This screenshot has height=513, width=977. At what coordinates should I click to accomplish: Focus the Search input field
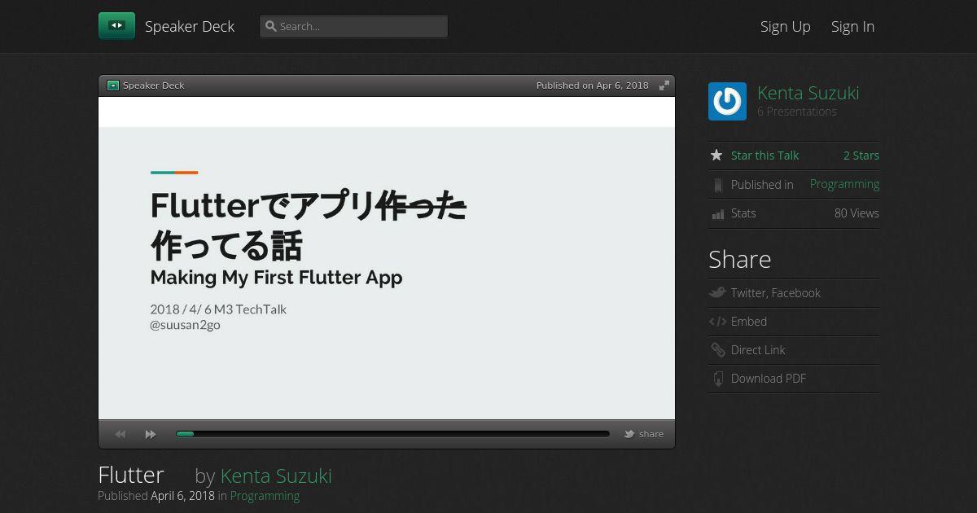coord(353,26)
